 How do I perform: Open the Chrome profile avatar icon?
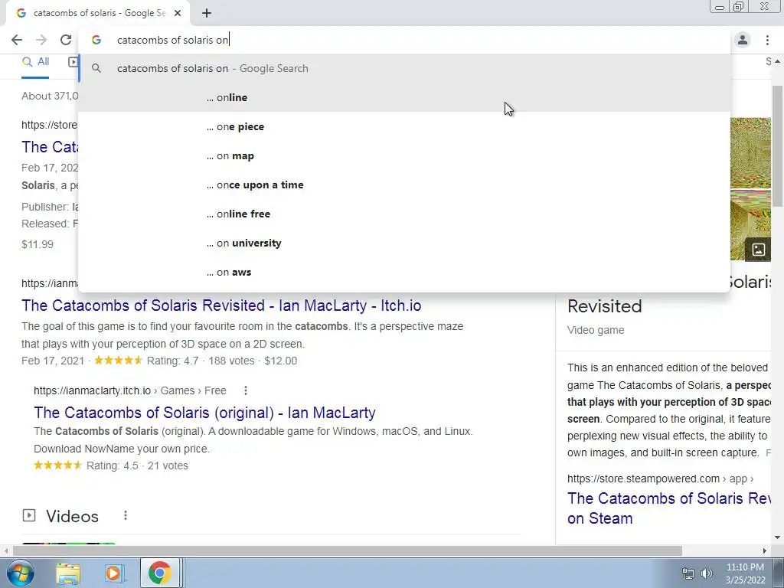coord(743,40)
